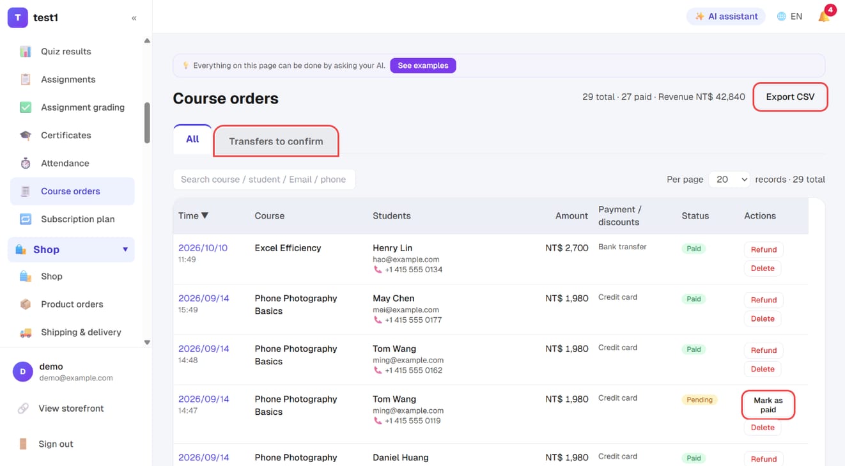Click the Subscription plan icon
This screenshot has width=845, height=466.
pos(26,219)
